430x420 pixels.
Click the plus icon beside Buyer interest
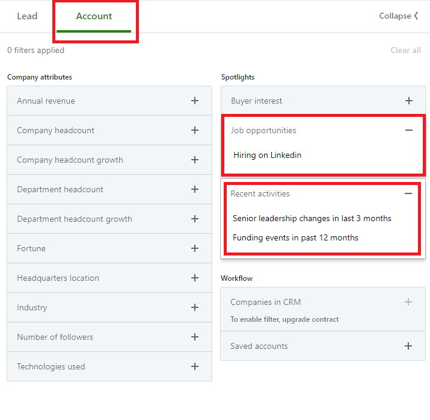tap(408, 101)
